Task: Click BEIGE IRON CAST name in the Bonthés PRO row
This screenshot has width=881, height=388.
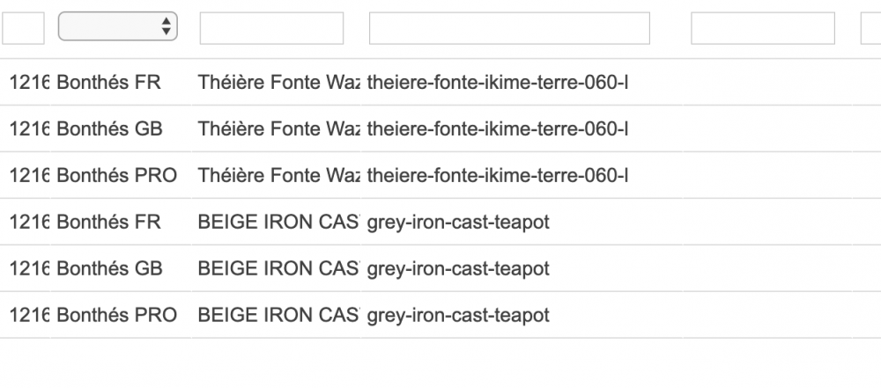Action: (x=278, y=315)
